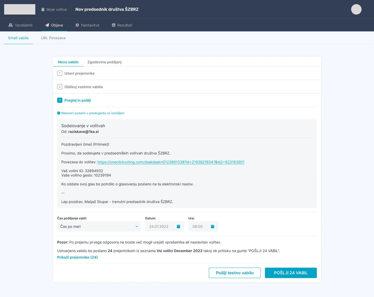Click the Vprašalnik section icon
This screenshot has width=374, height=297.
(x=10, y=25)
